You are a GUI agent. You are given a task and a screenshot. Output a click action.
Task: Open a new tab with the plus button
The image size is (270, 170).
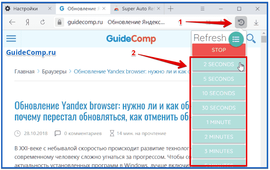170,8
